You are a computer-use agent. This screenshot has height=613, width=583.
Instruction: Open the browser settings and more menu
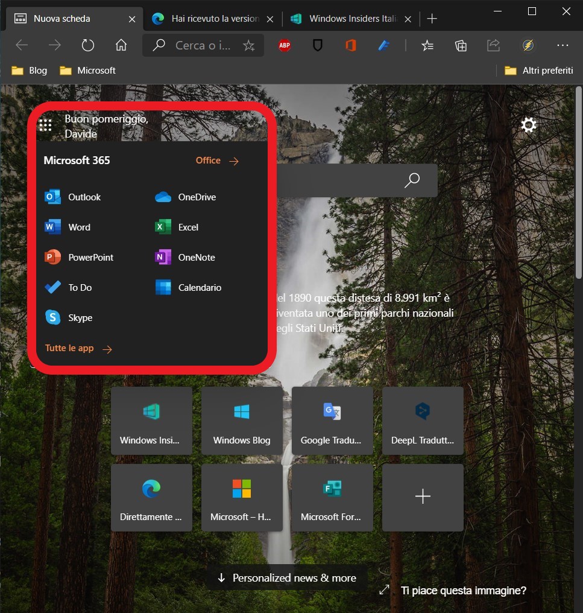pos(563,45)
